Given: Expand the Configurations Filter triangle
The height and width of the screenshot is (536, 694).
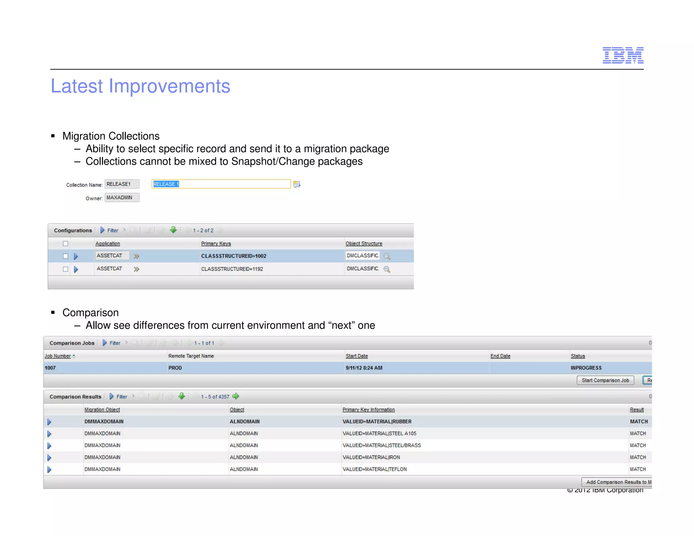Looking at the screenshot, I should [102, 230].
